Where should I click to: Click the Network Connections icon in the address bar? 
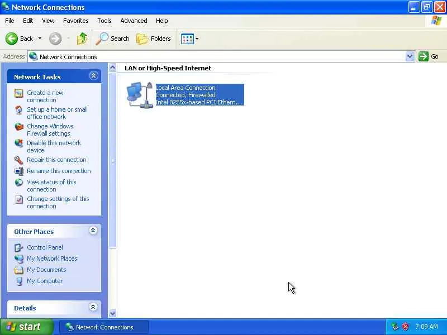tap(34, 56)
